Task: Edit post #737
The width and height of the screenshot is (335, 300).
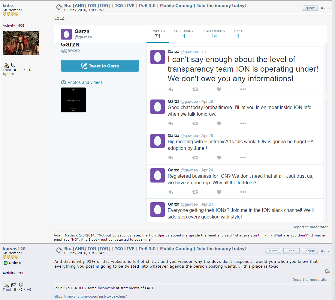Action: coord(291,251)
